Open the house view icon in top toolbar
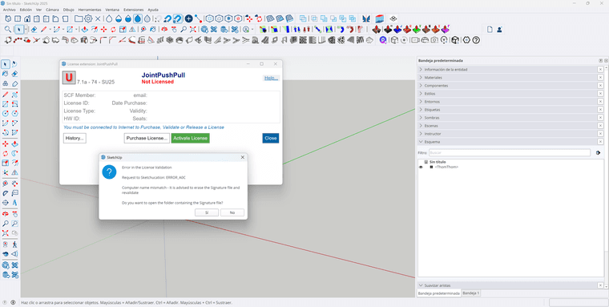The image size is (609, 307). [27, 18]
